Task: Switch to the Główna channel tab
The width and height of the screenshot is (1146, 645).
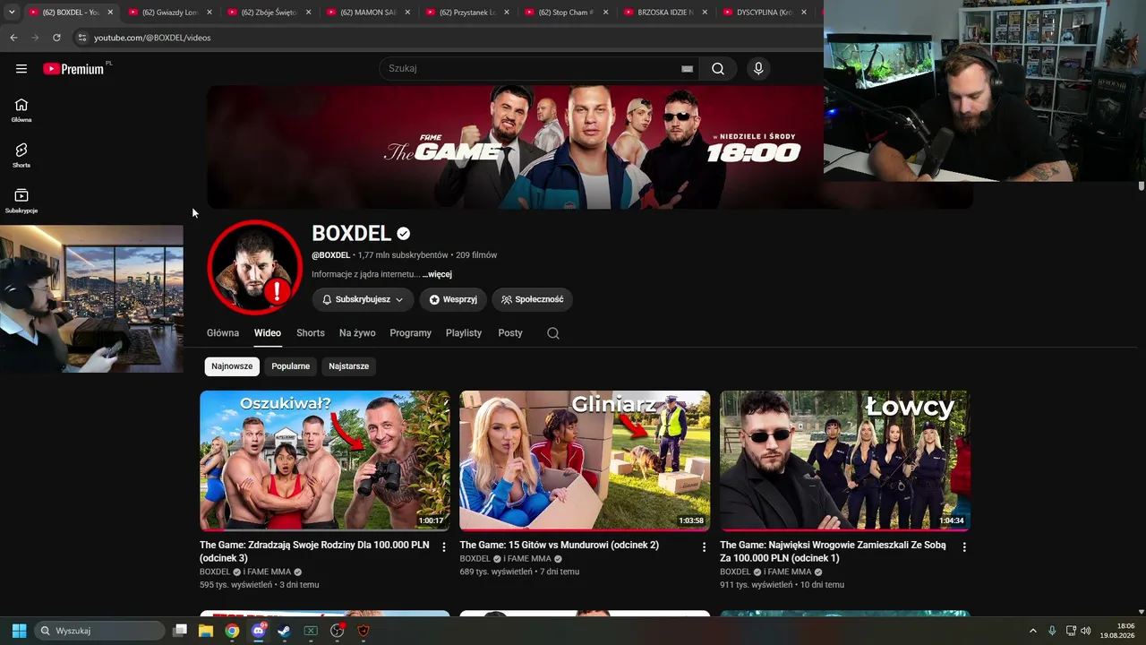Action: 223,333
